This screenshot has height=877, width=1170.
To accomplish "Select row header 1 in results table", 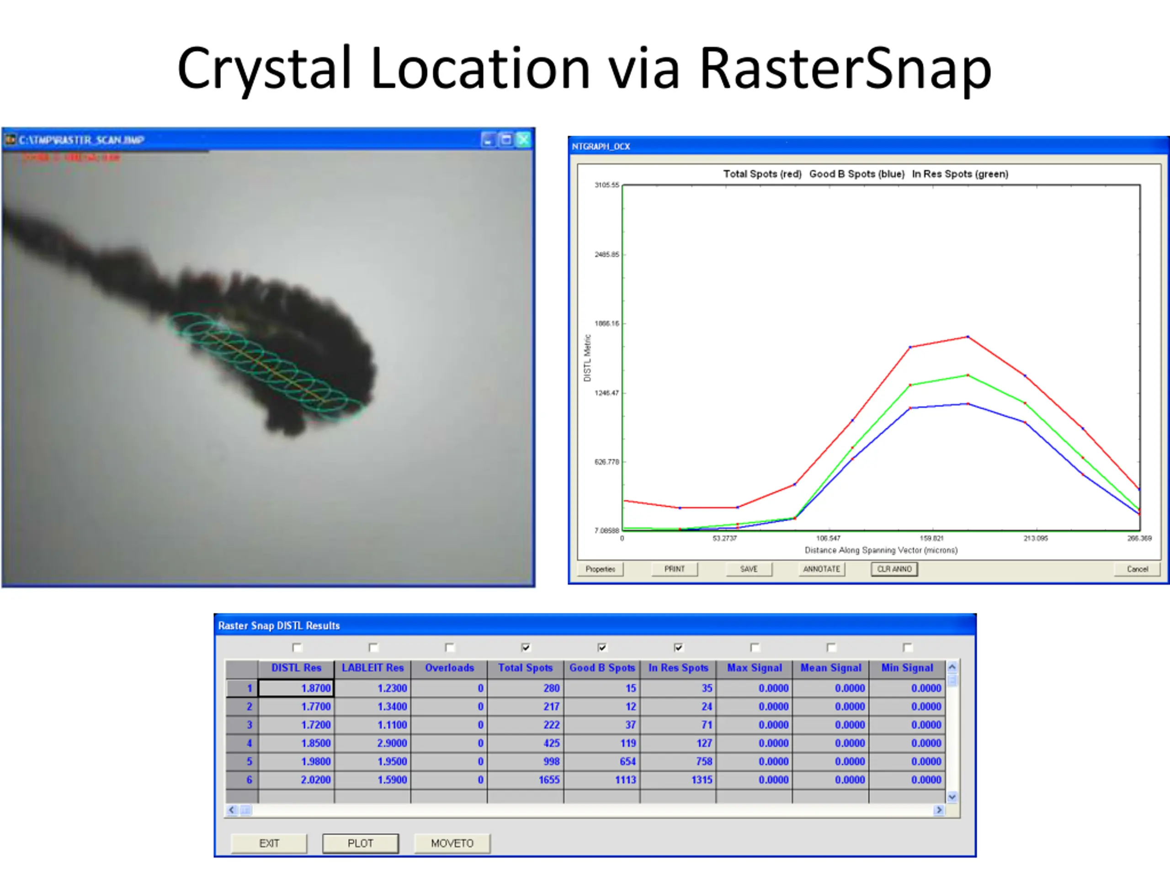I will pyautogui.click(x=242, y=688).
